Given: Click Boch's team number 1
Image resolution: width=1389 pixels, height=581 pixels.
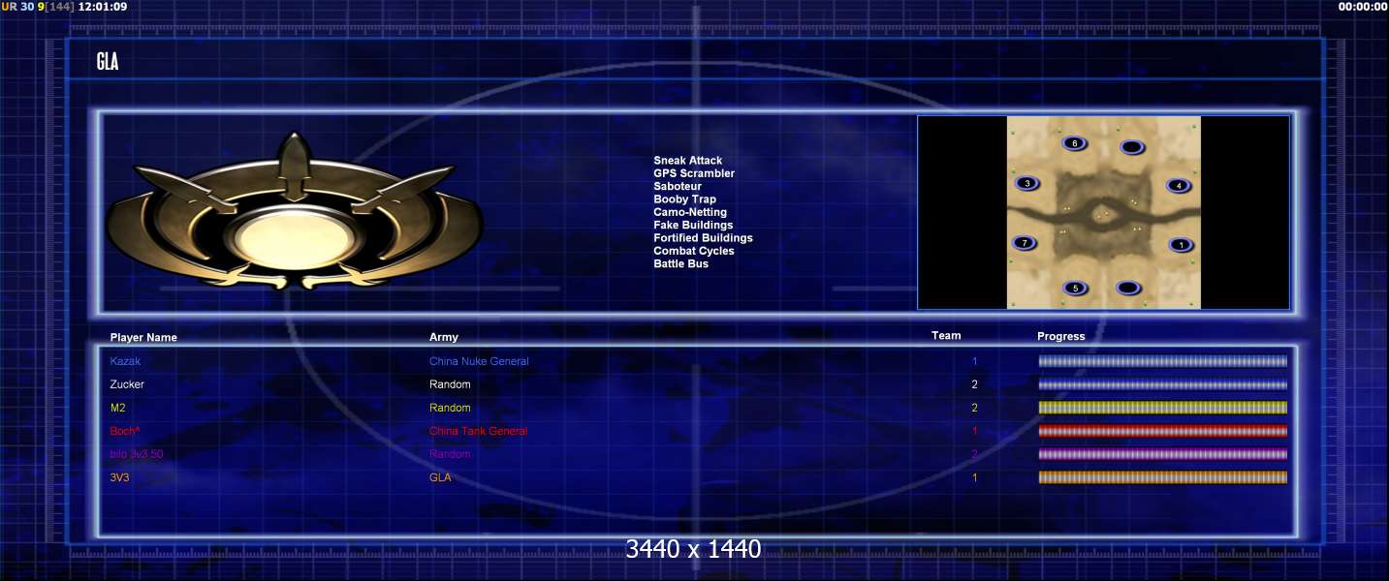Looking at the screenshot, I should [x=975, y=431].
